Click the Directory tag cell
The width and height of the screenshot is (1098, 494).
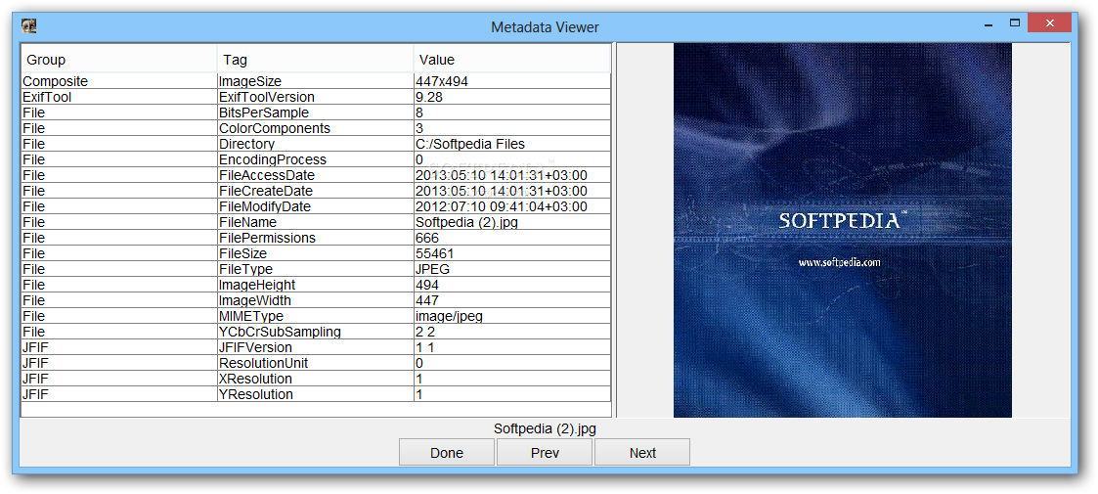[x=315, y=144]
